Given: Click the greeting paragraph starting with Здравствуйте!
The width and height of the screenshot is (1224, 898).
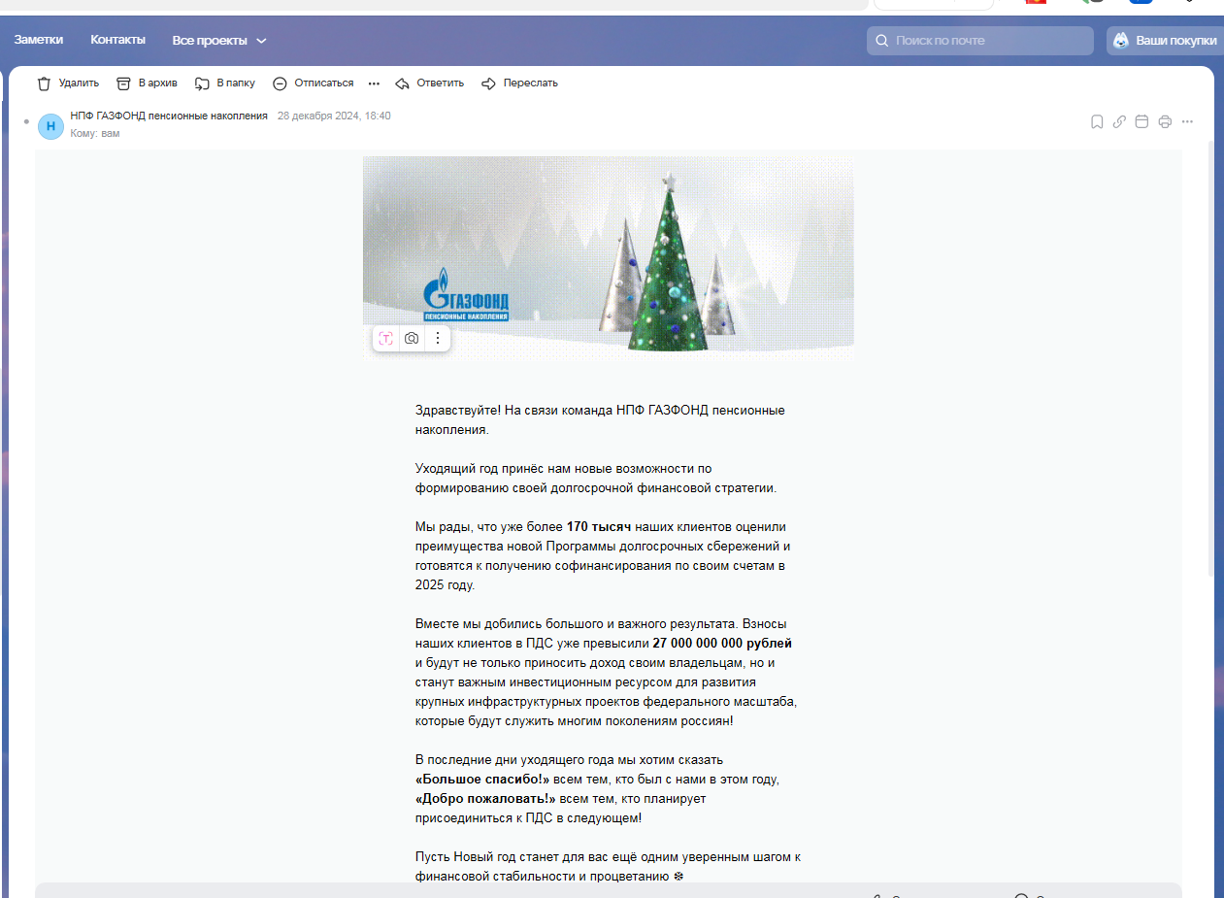Looking at the screenshot, I should (600, 419).
